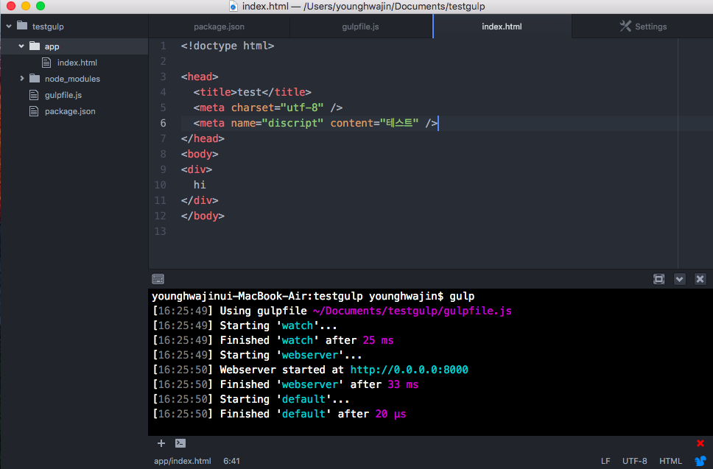Change the LF line ending setting
The width and height of the screenshot is (713, 469).
click(x=605, y=461)
